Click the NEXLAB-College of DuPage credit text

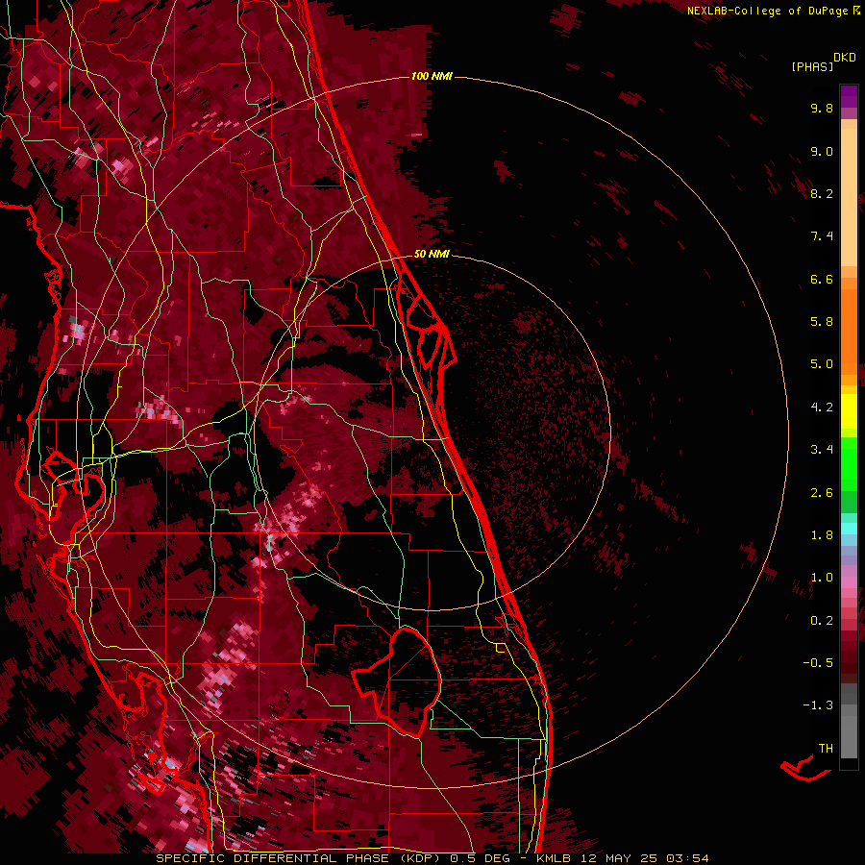pyautogui.click(x=769, y=11)
